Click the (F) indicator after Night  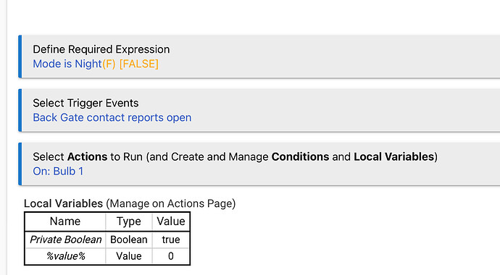pyautogui.click(x=109, y=64)
